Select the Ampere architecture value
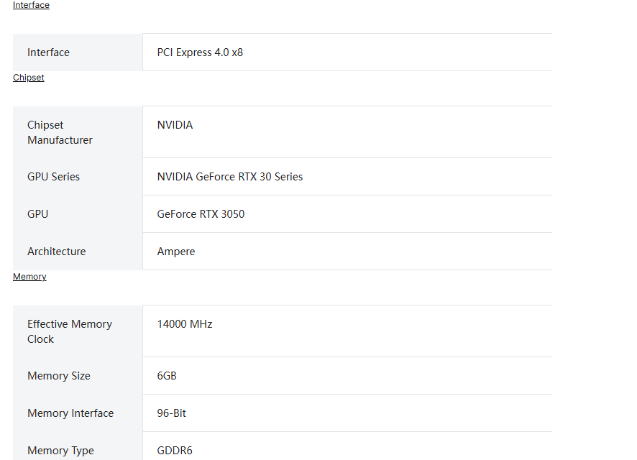 tap(176, 252)
